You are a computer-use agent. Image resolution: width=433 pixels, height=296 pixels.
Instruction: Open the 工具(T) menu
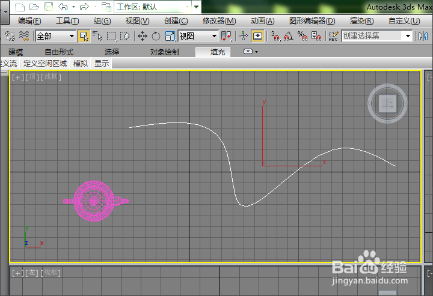click(x=67, y=21)
